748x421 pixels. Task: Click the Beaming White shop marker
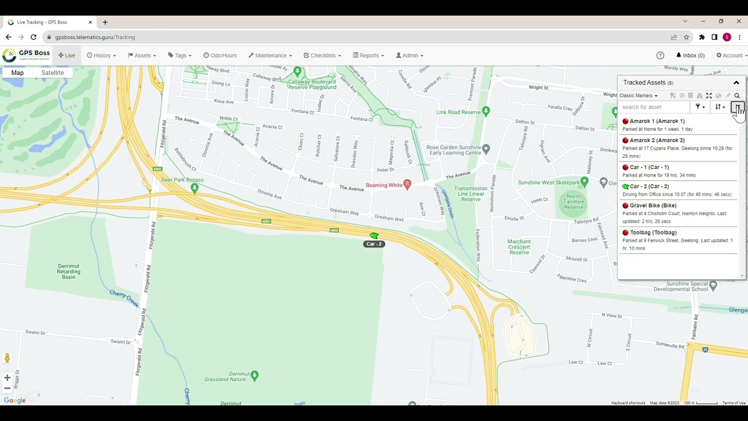coord(407,185)
